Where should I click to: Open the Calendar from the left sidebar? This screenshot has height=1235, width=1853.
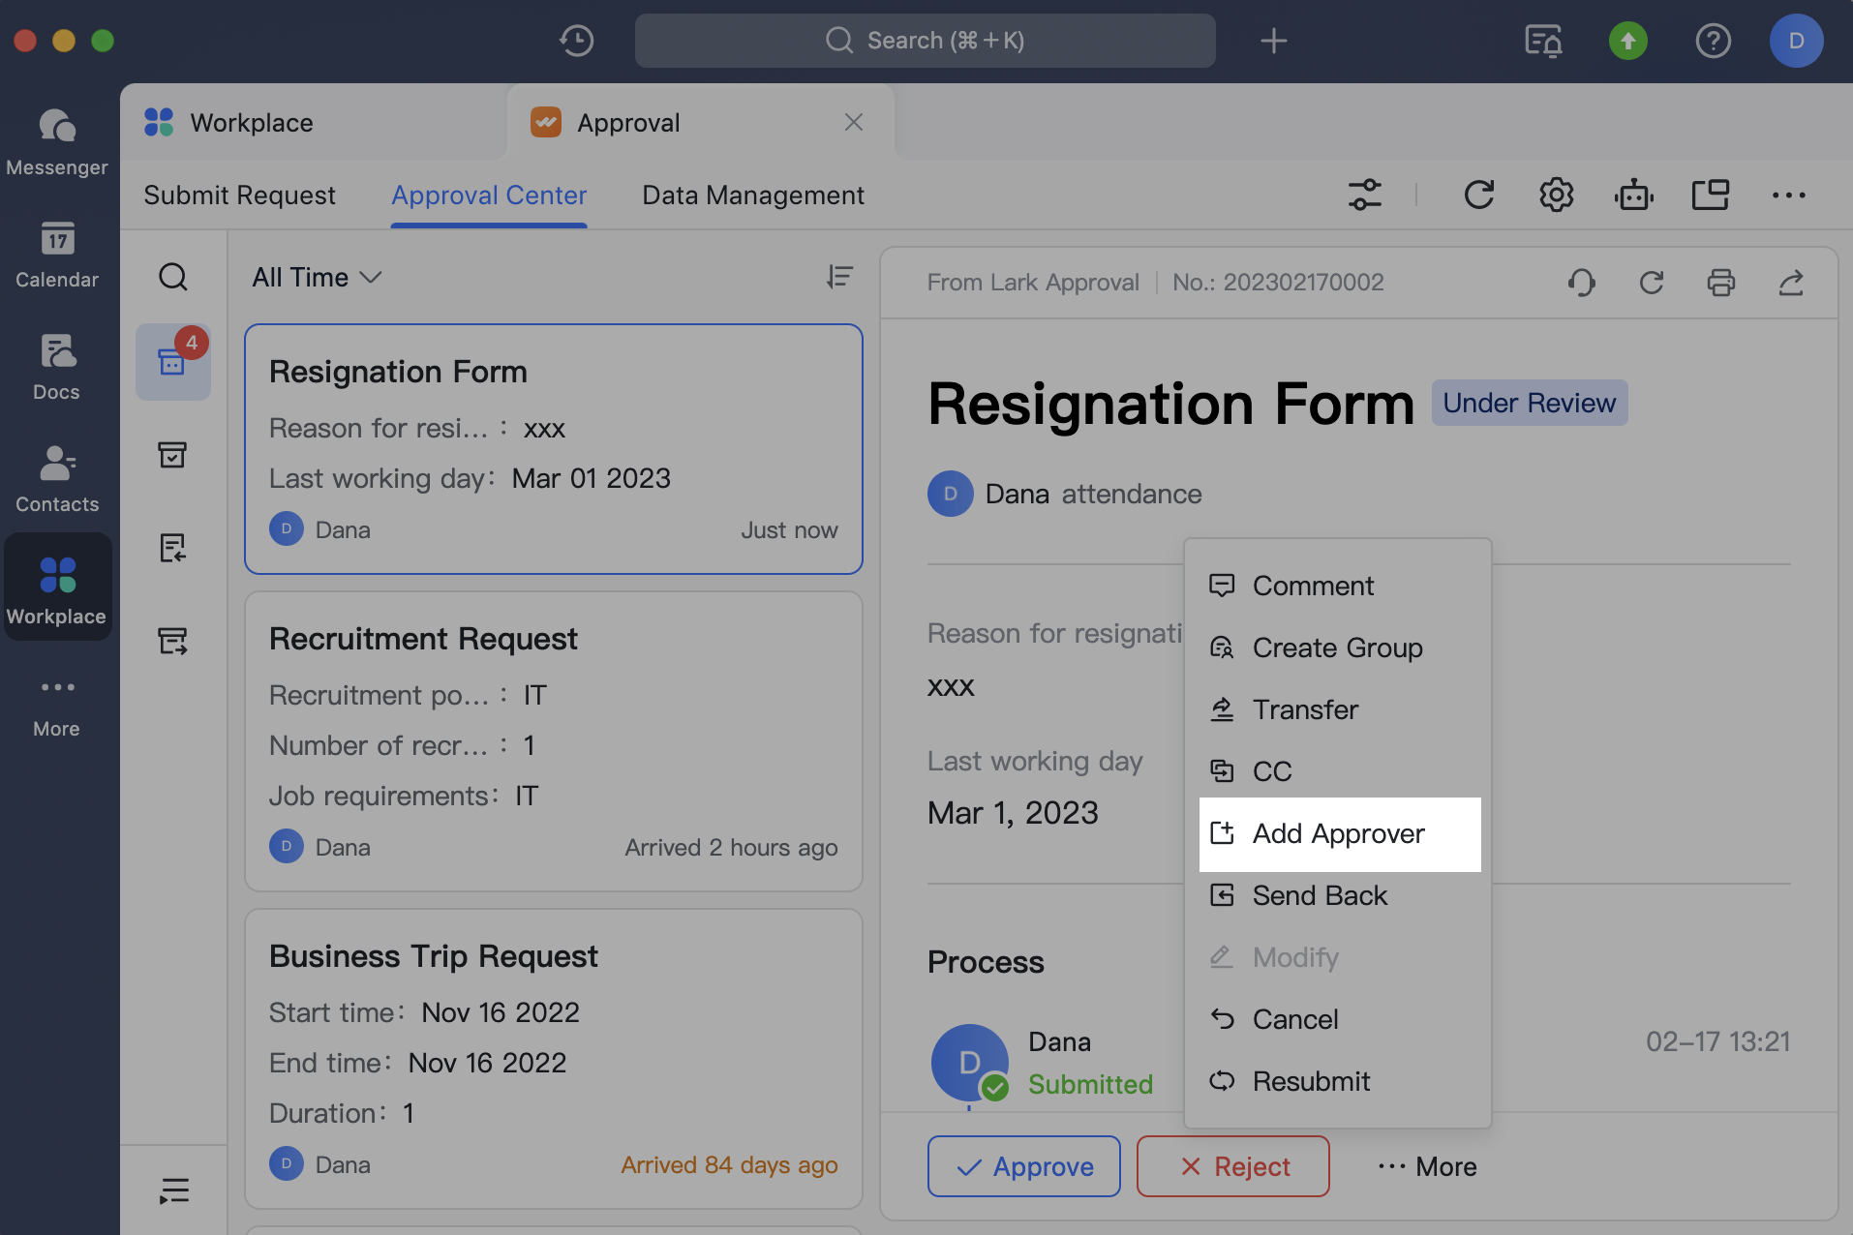56,254
